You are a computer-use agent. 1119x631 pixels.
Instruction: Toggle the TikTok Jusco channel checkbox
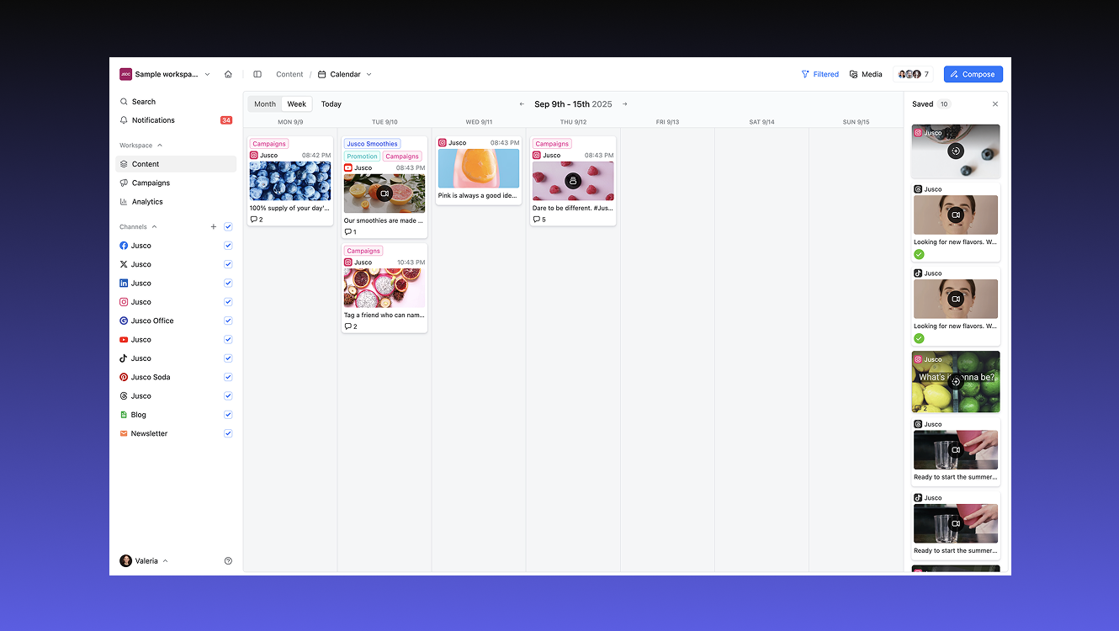(228, 358)
